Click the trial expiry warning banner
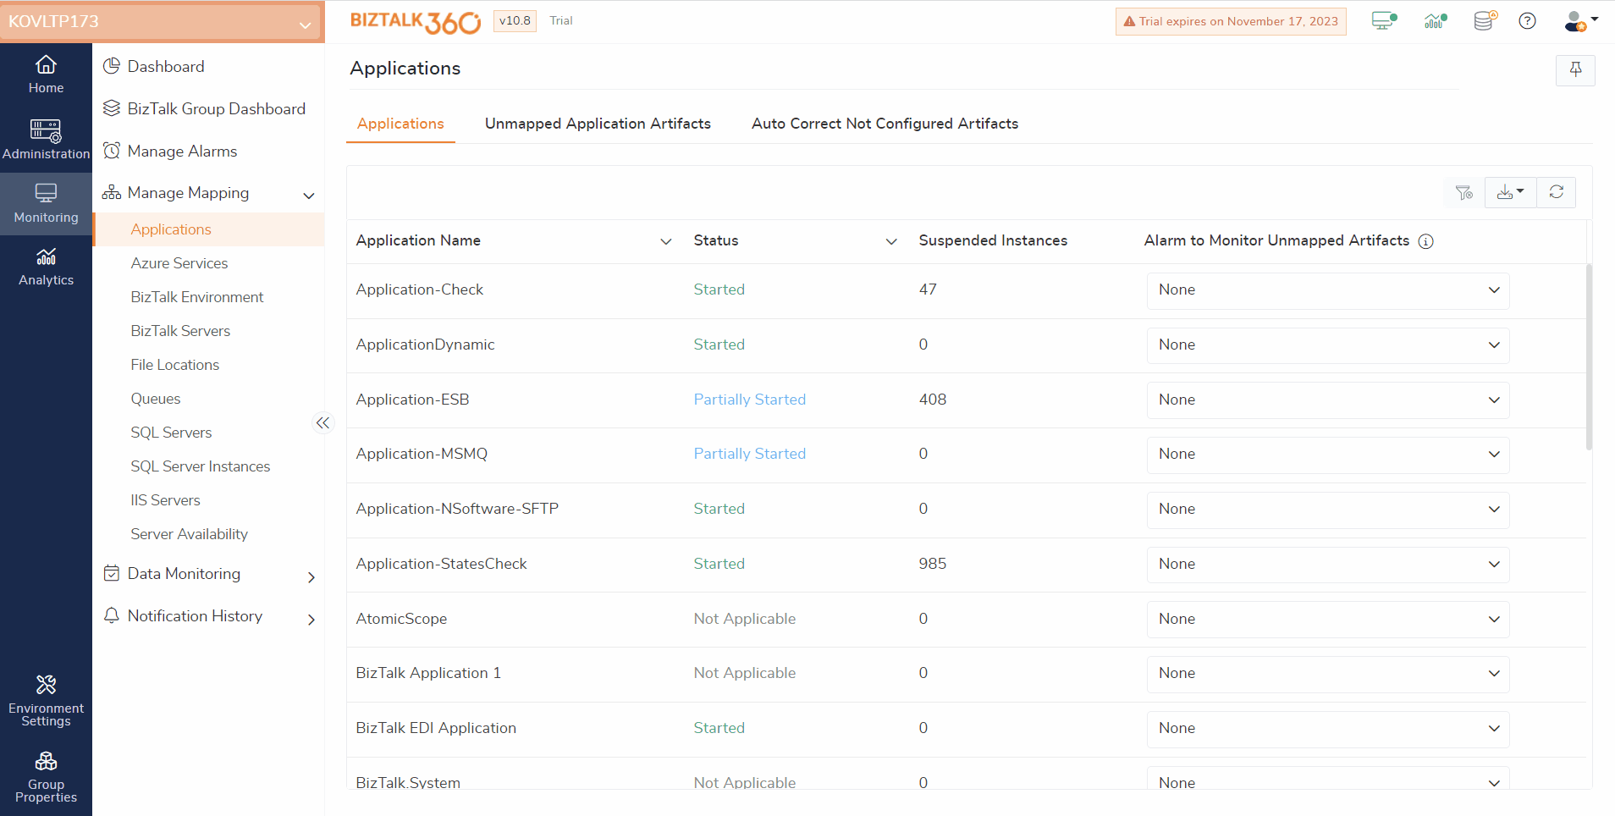Viewport: 1615px width, 816px height. coord(1231,21)
